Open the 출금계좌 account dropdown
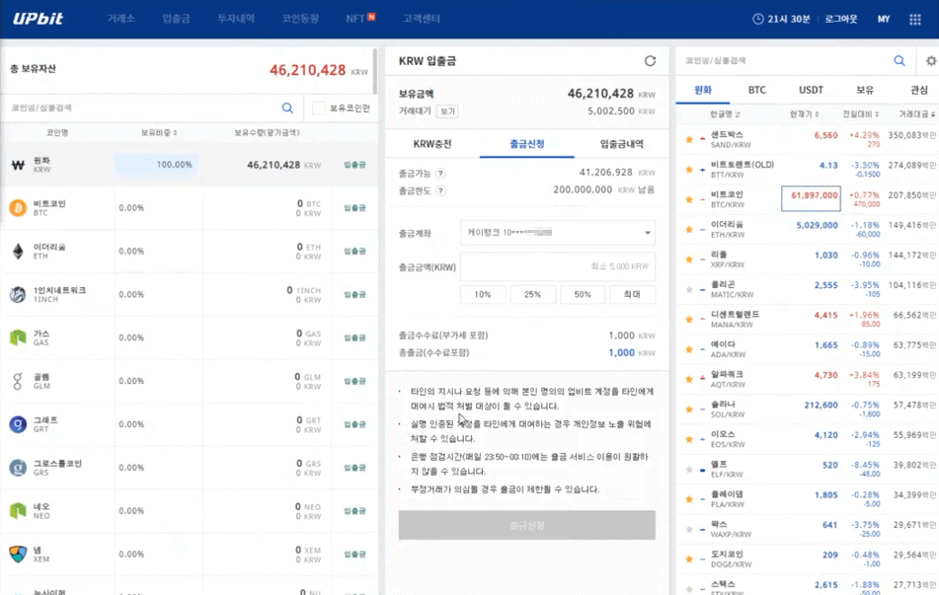Image resolution: width=939 pixels, height=595 pixels. [x=558, y=233]
